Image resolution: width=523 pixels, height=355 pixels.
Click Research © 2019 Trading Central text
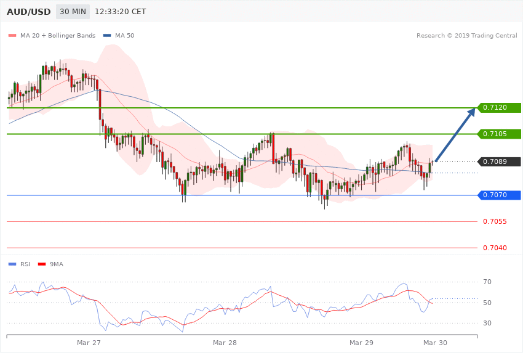(x=467, y=35)
